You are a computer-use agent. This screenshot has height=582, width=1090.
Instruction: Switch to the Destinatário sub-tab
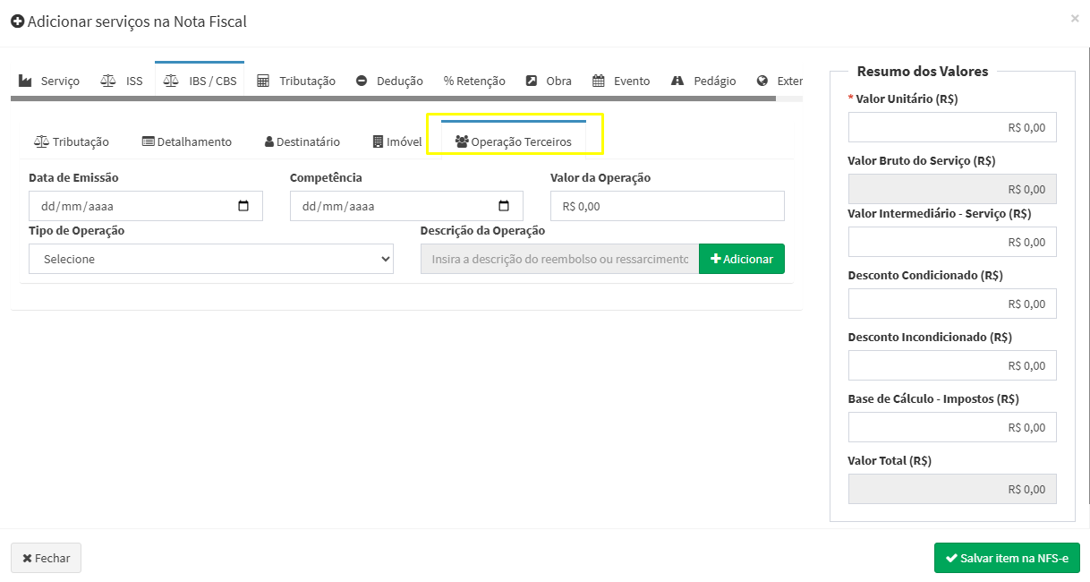(302, 141)
